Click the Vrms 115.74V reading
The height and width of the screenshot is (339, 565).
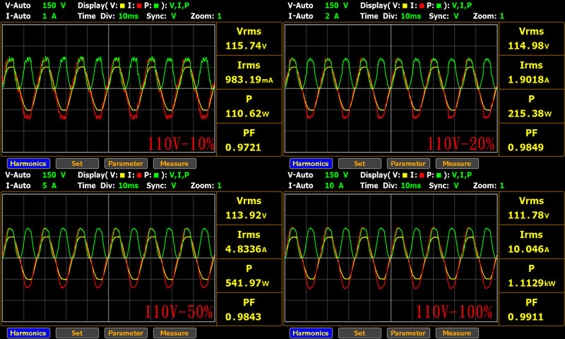[249, 39]
